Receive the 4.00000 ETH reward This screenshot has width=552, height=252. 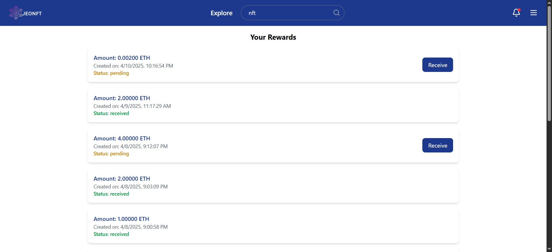[437, 145]
